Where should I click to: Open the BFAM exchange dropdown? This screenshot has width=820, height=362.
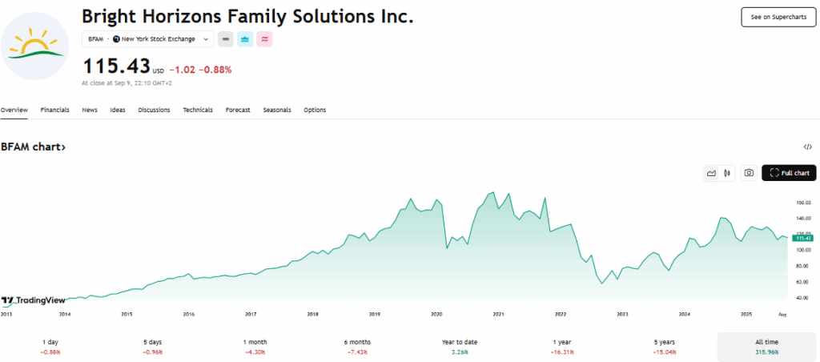148,39
